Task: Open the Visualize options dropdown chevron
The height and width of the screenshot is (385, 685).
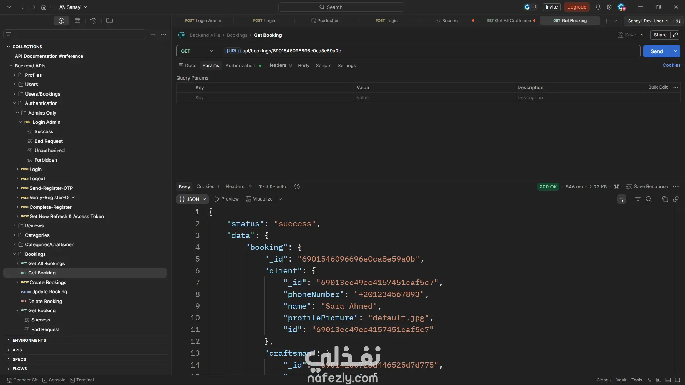Action: point(280,199)
